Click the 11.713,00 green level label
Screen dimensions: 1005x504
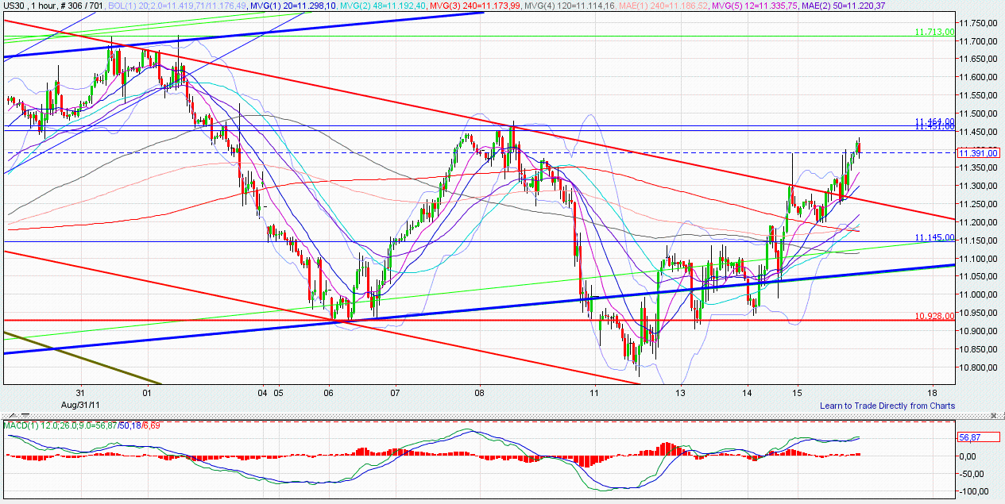[x=934, y=33]
